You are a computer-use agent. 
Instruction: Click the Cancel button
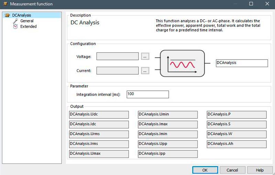[x=232, y=170]
